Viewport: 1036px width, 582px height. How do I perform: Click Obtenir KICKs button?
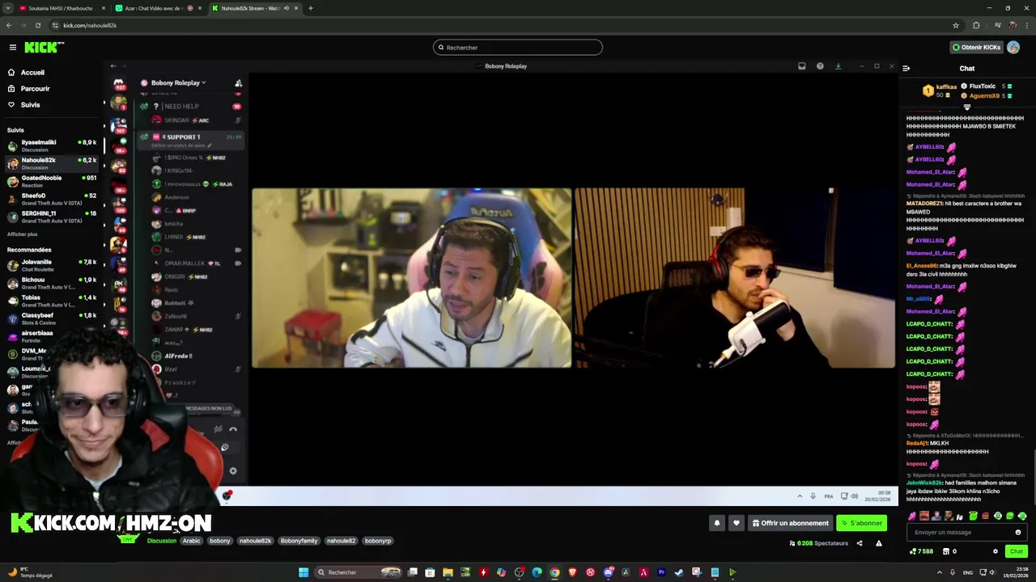[x=976, y=48]
